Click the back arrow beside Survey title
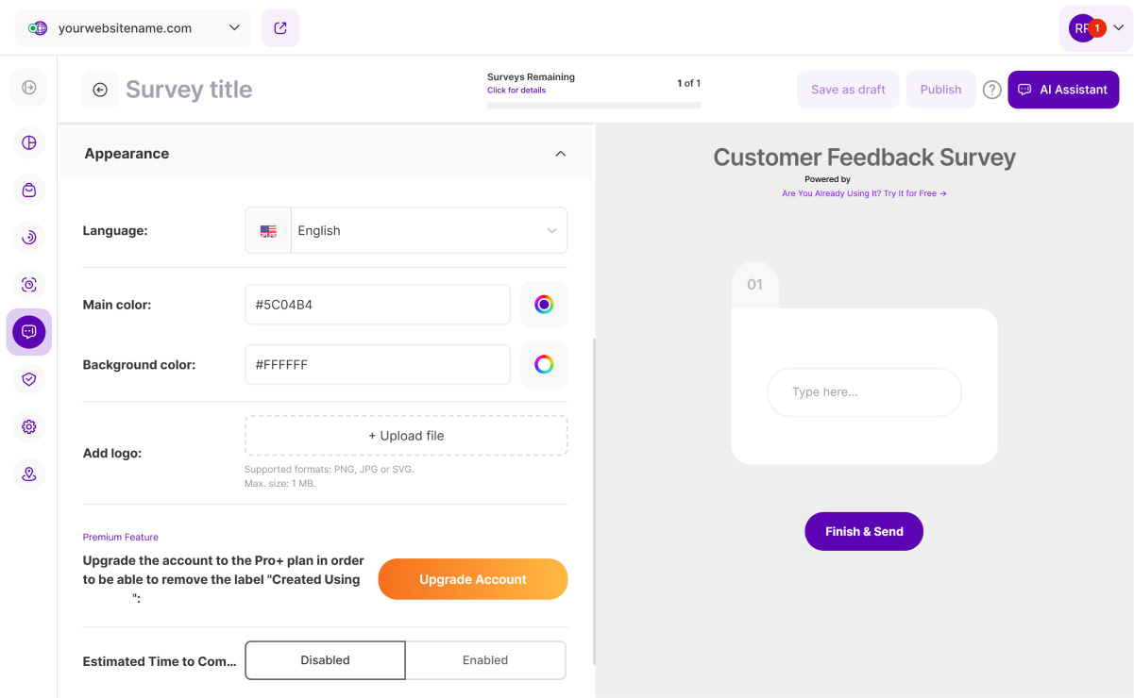The width and height of the screenshot is (1134, 698). (100, 90)
